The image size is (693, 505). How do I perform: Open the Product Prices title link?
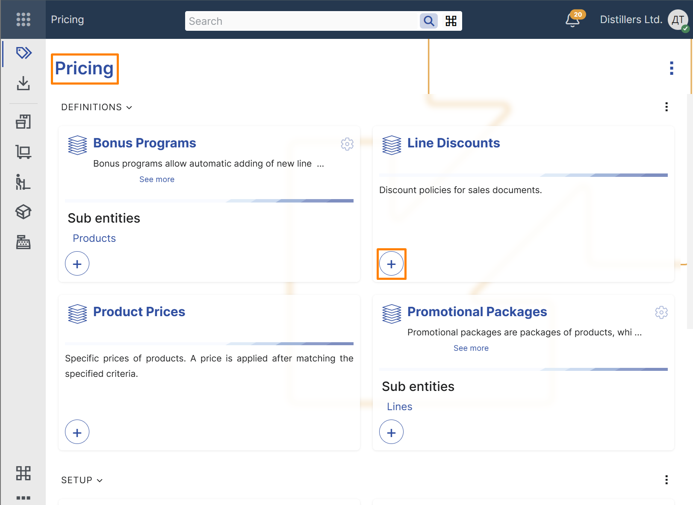point(139,312)
